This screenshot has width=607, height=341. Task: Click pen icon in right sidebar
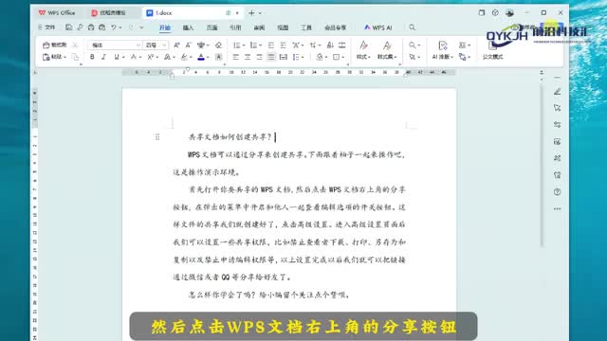(558, 92)
